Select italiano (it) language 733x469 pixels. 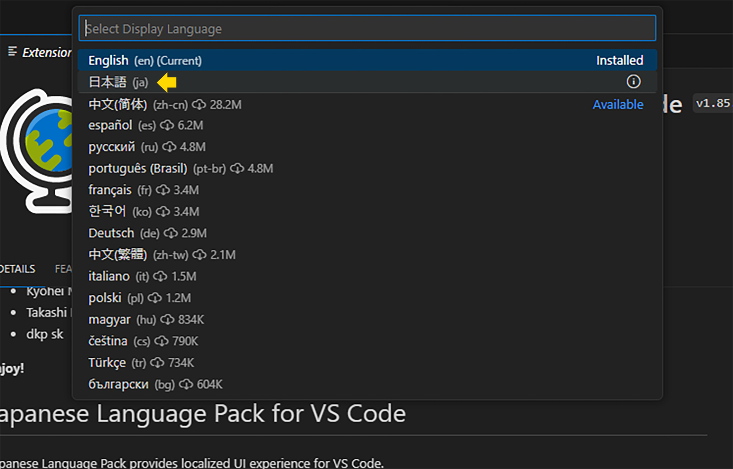[x=367, y=276]
